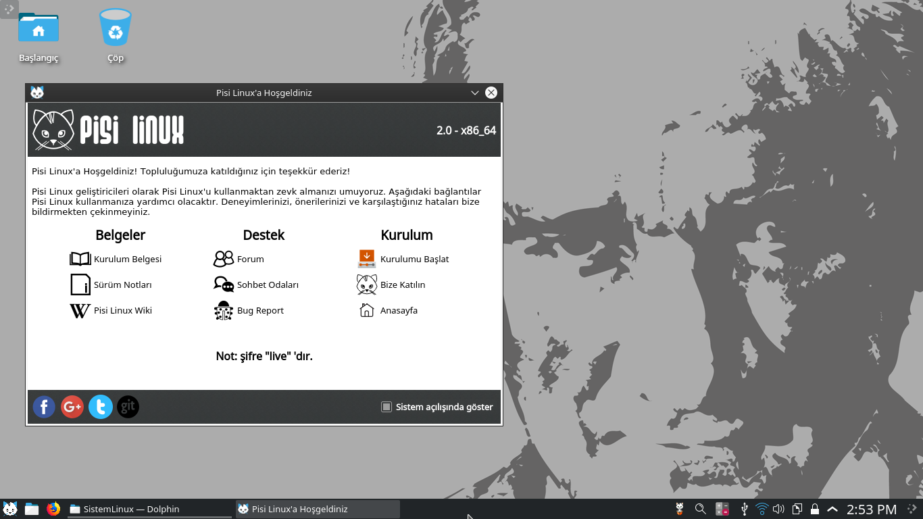
Task: Click the Sohbet Odaları chat bubbles icon
Action: pyautogui.click(x=224, y=285)
